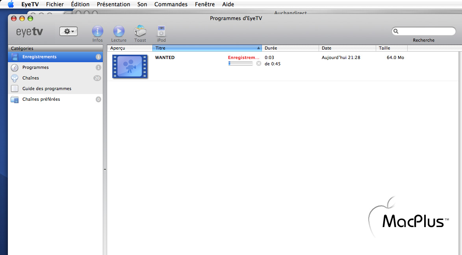This screenshot has height=255, width=462.
Task: Open the Son menu
Action: point(142,4)
